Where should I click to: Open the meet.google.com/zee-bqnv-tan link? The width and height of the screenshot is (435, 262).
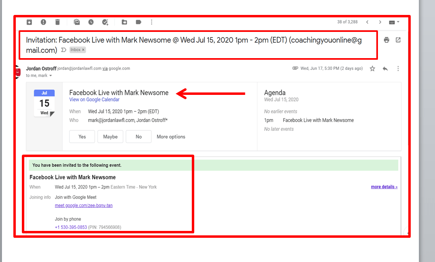[x=84, y=205]
